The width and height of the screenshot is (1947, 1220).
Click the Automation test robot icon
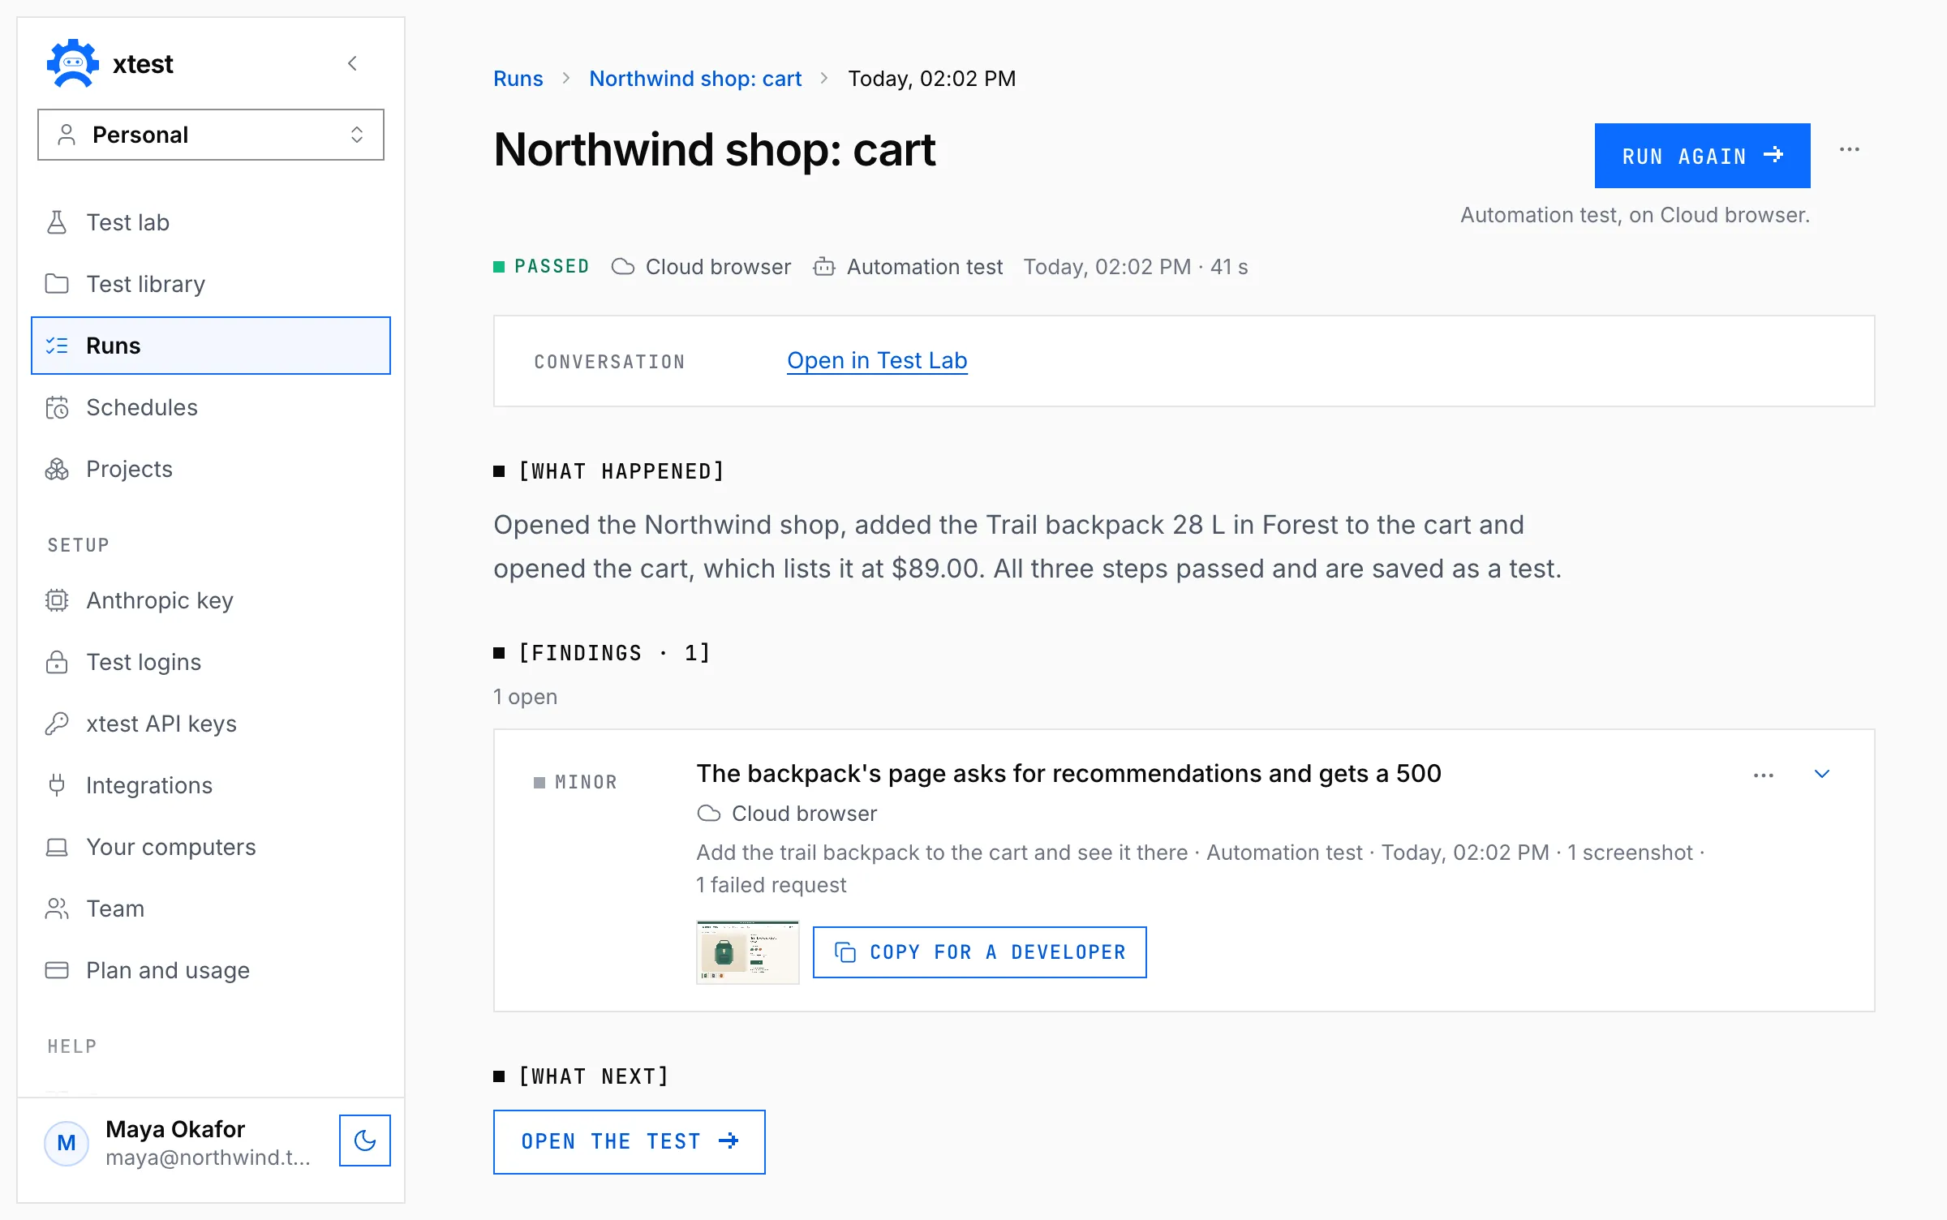824,267
